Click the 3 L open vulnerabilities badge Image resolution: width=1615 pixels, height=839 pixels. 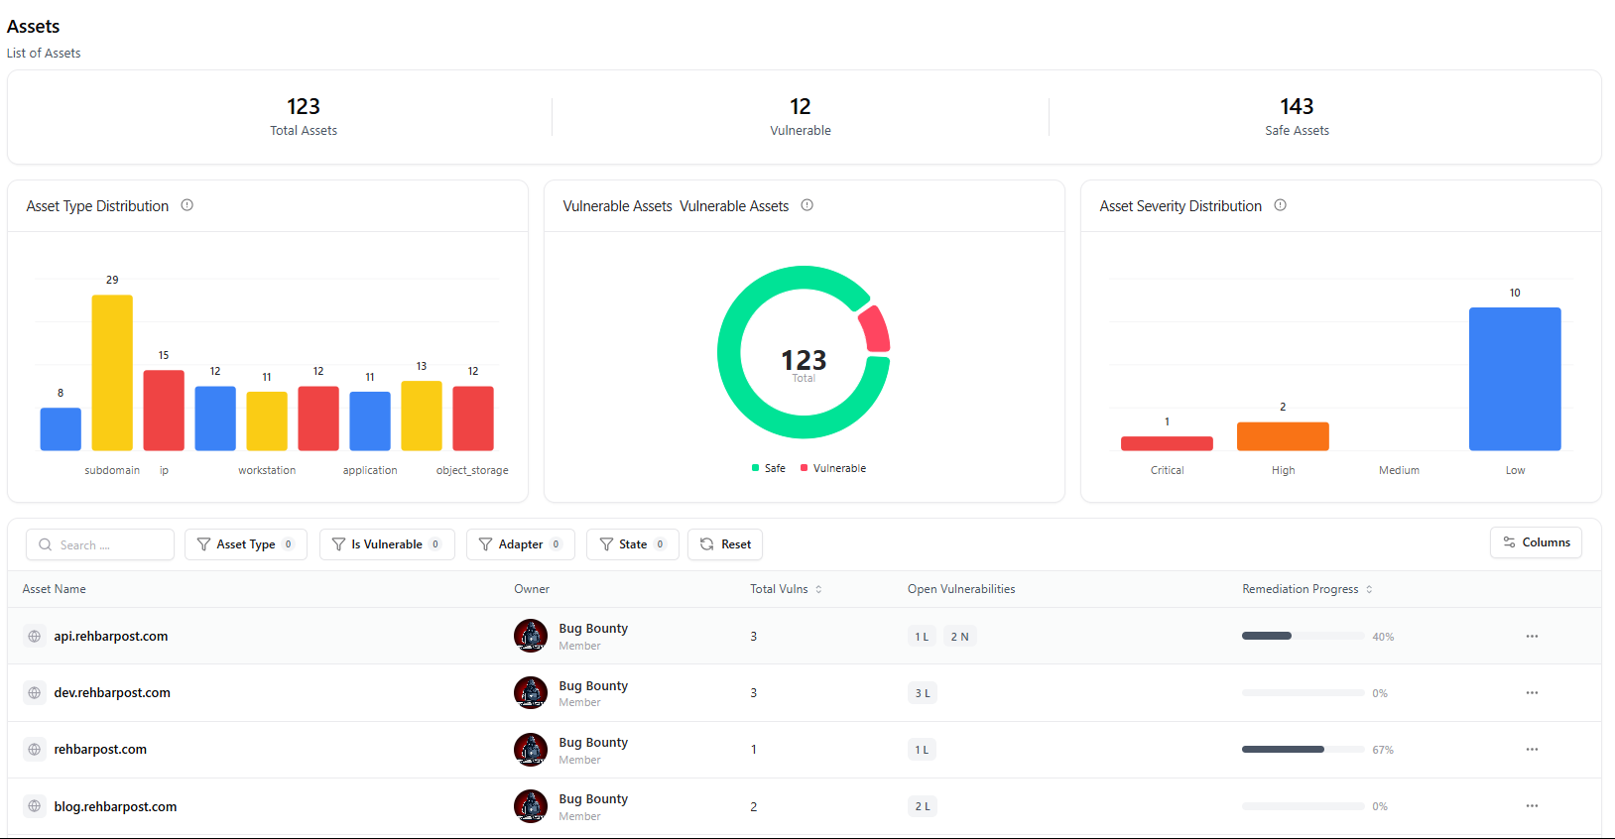tap(923, 693)
